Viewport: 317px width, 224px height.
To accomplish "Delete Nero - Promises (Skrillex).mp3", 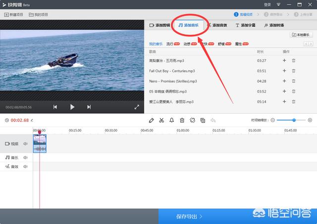I will [x=294, y=81].
